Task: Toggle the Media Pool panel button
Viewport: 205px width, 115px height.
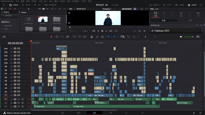Action: (14, 5)
